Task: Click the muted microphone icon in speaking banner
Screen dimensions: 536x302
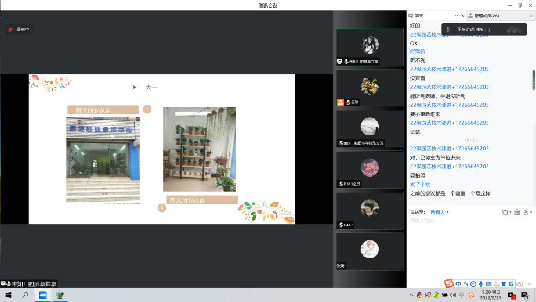Action: coord(448,30)
